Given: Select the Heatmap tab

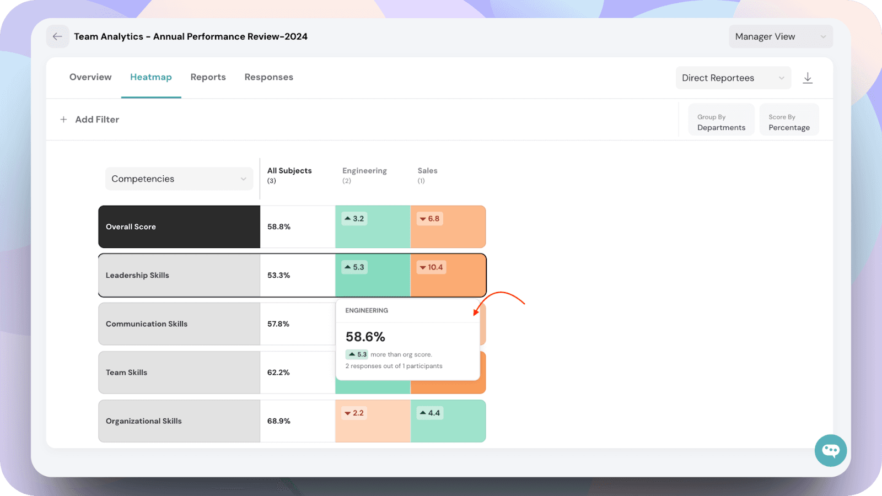Looking at the screenshot, I should [150, 77].
